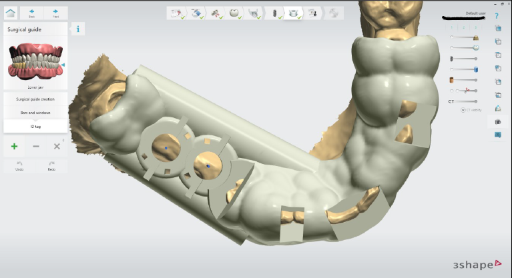Screen dimensions: 512x278
Task: Redo the last action
Action: point(51,166)
